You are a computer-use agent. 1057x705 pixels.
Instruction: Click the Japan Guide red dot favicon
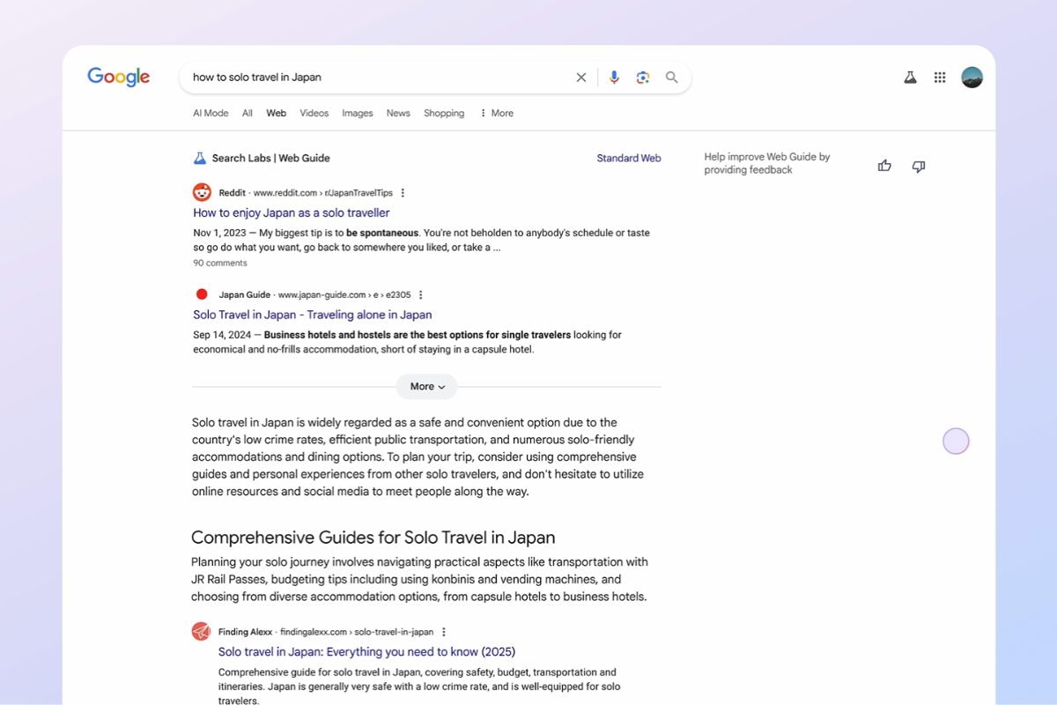coord(202,294)
